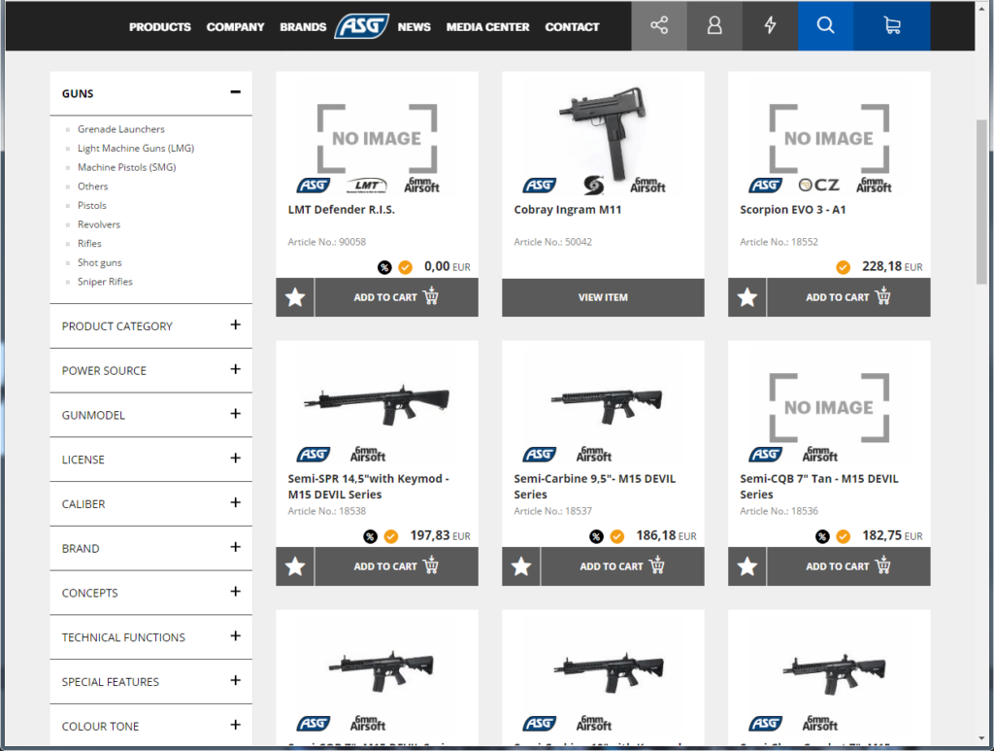Viewport: 994px width, 751px height.
Task: Open the user account icon
Action: [714, 25]
